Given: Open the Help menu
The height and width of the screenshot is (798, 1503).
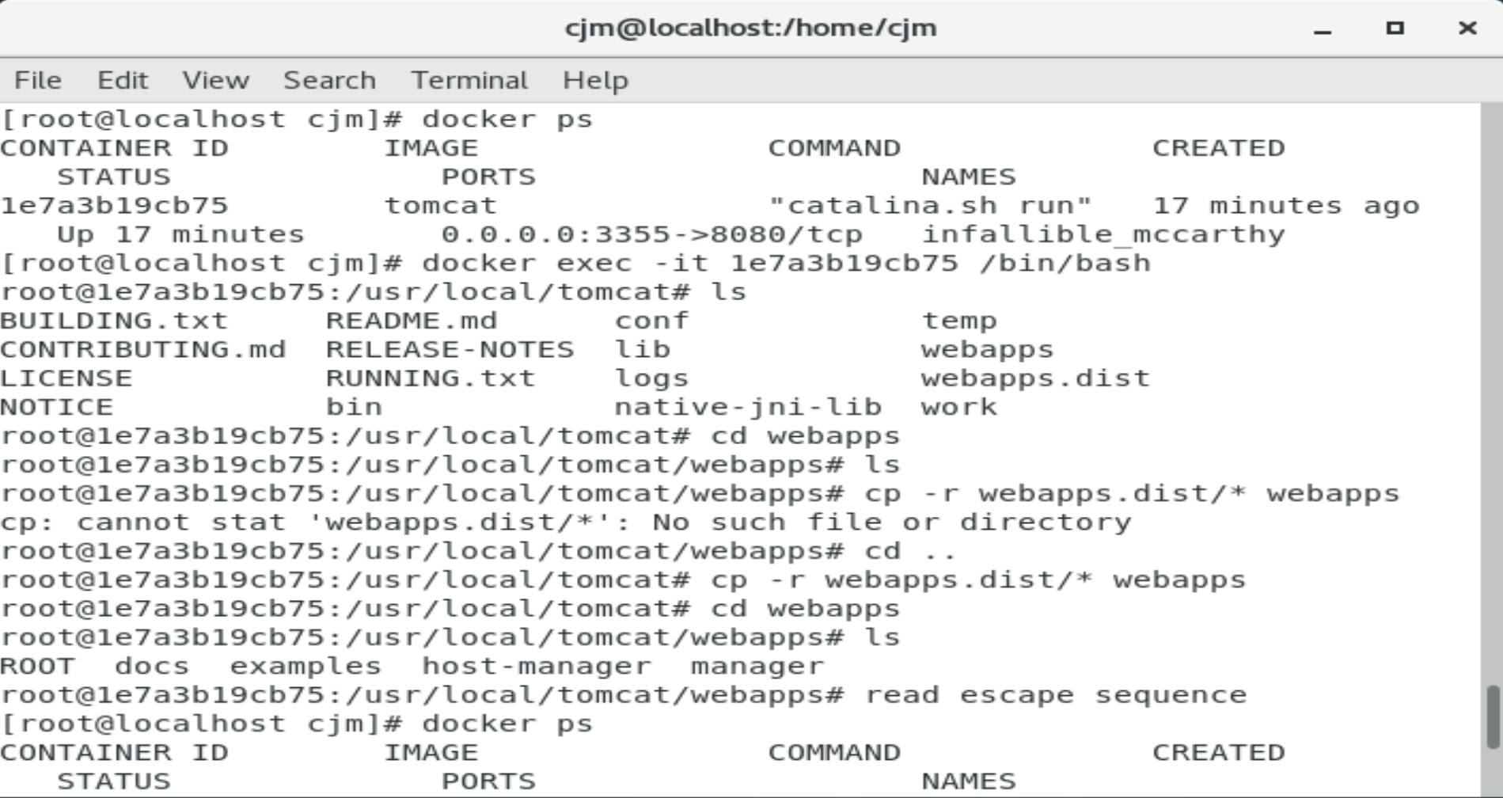Looking at the screenshot, I should tap(595, 80).
